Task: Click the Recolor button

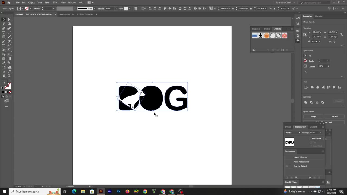Action: pos(335,116)
